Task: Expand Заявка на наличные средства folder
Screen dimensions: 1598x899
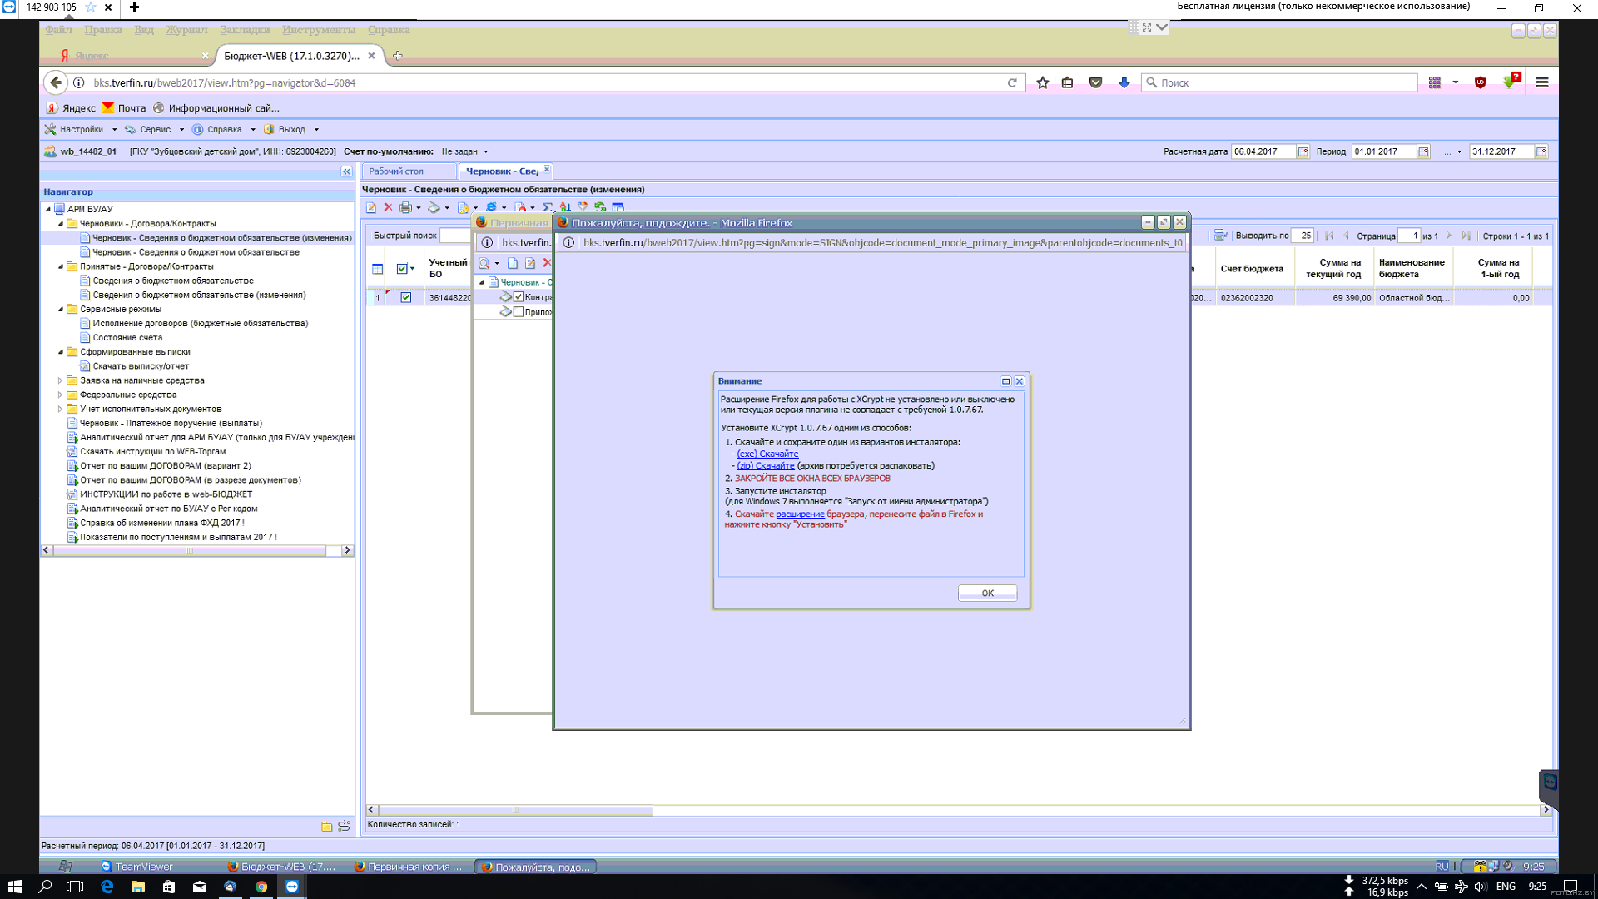Action: (x=60, y=380)
